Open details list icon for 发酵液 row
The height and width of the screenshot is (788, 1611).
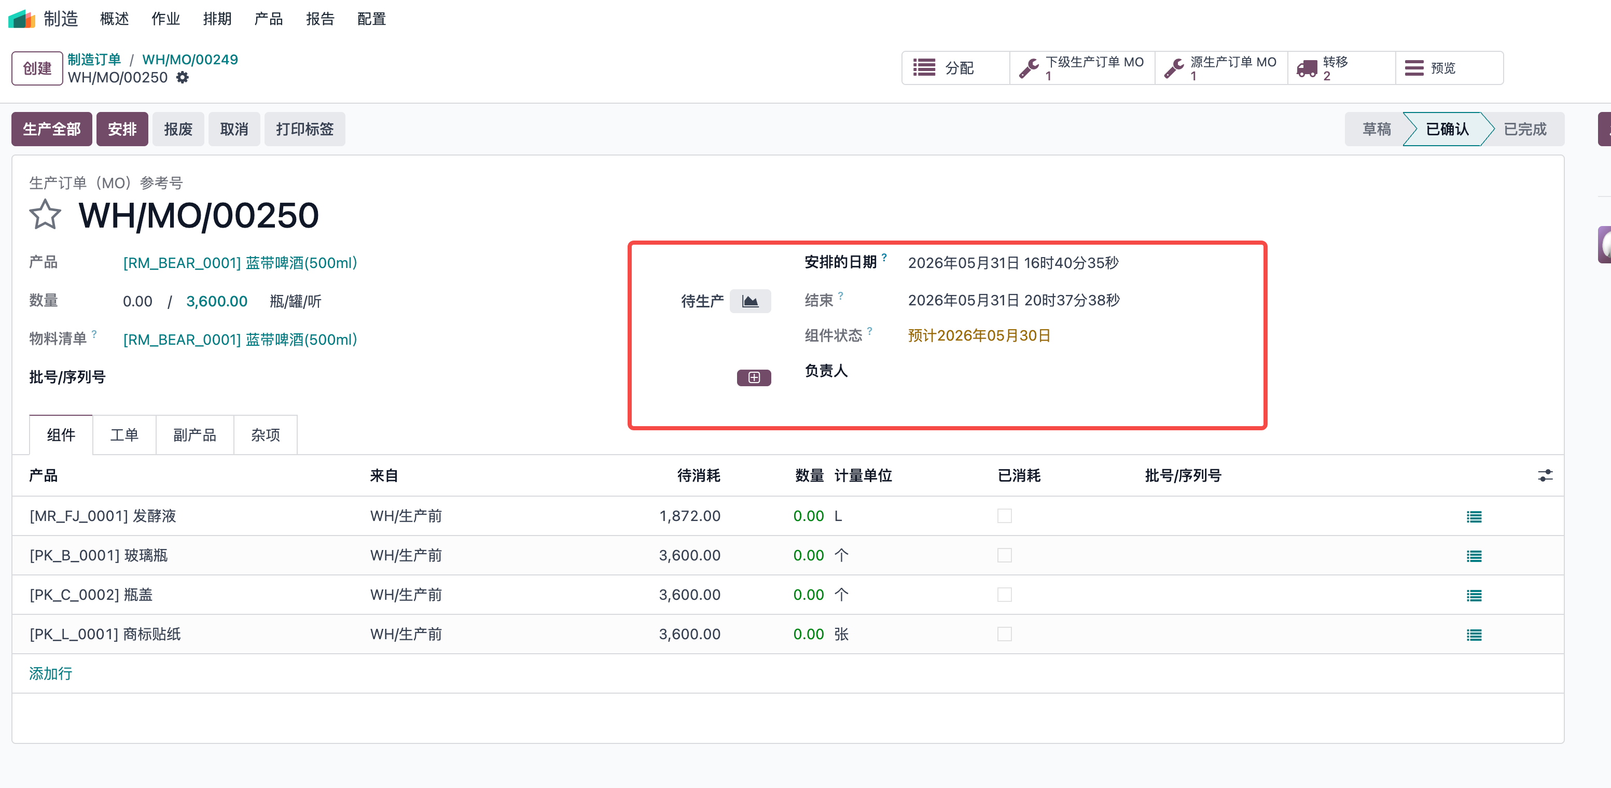coord(1474,517)
